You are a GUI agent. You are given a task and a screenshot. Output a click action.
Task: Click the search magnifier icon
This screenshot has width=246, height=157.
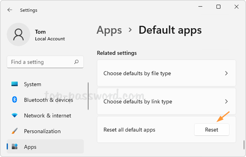pos(76,62)
